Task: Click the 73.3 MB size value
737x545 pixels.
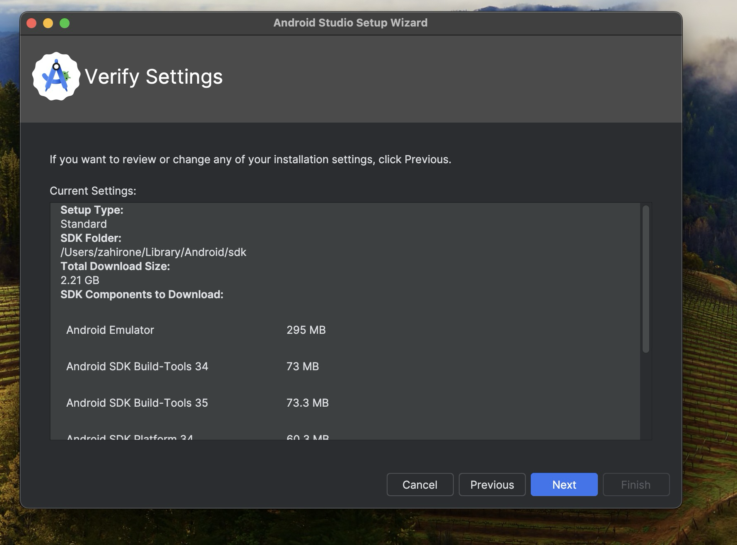Action: click(x=308, y=403)
